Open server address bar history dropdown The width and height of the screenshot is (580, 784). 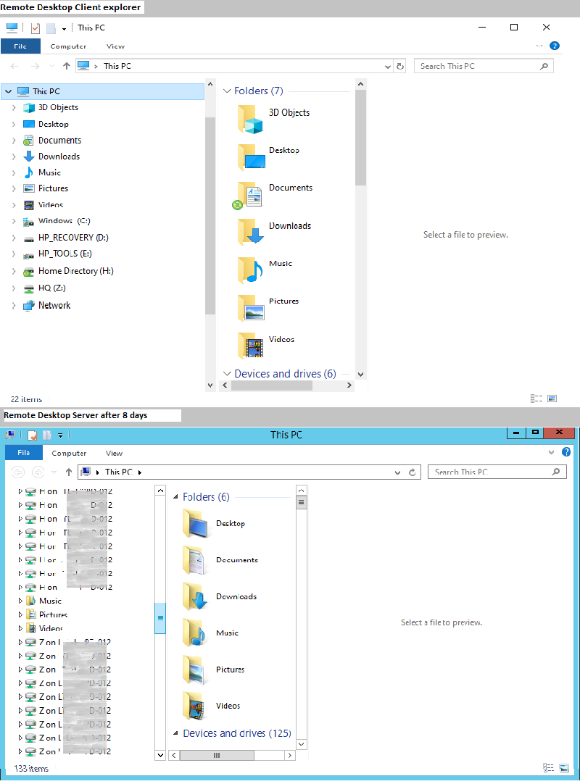[397, 472]
